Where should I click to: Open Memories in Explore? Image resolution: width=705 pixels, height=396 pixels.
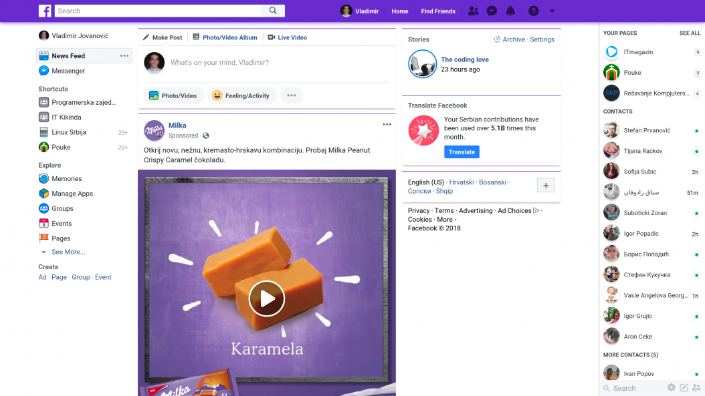[61, 178]
